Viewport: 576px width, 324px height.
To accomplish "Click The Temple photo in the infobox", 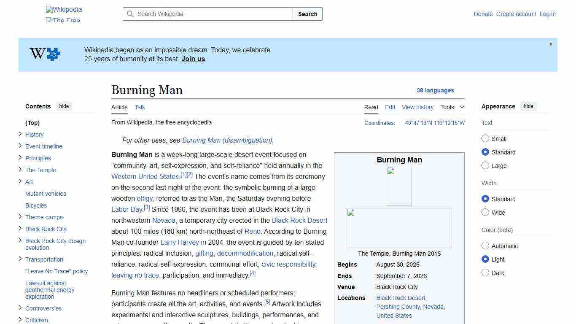I will (x=399, y=228).
